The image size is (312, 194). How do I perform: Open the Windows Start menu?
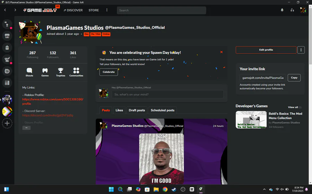(111, 189)
